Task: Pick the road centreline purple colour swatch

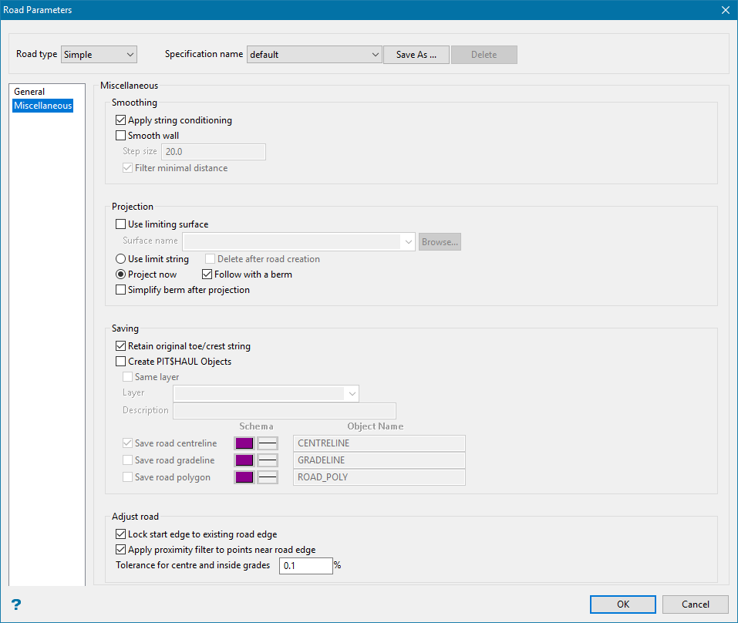Action: click(x=244, y=443)
